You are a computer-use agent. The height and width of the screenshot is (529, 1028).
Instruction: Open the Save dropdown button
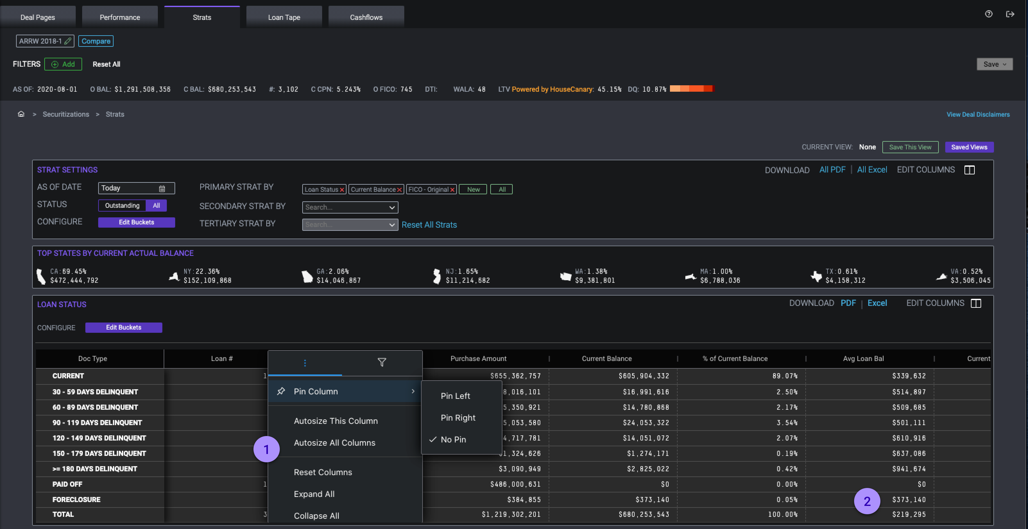click(995, 64)
